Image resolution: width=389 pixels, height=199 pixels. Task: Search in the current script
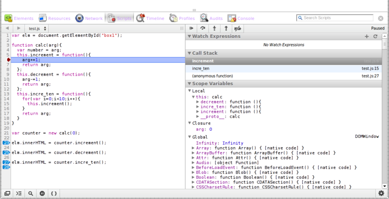point(31,194)
